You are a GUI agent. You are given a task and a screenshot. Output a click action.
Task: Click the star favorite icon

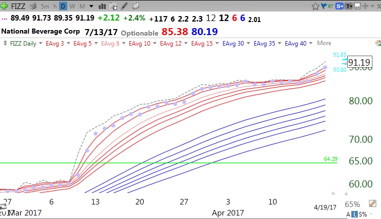(316, 6)
